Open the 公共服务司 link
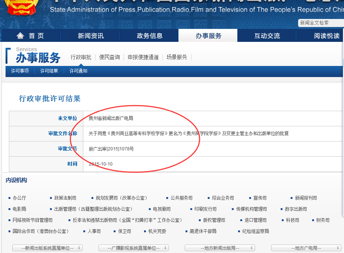Image resolution: width=344 pixels, height=253 pixels. point(181,198)
